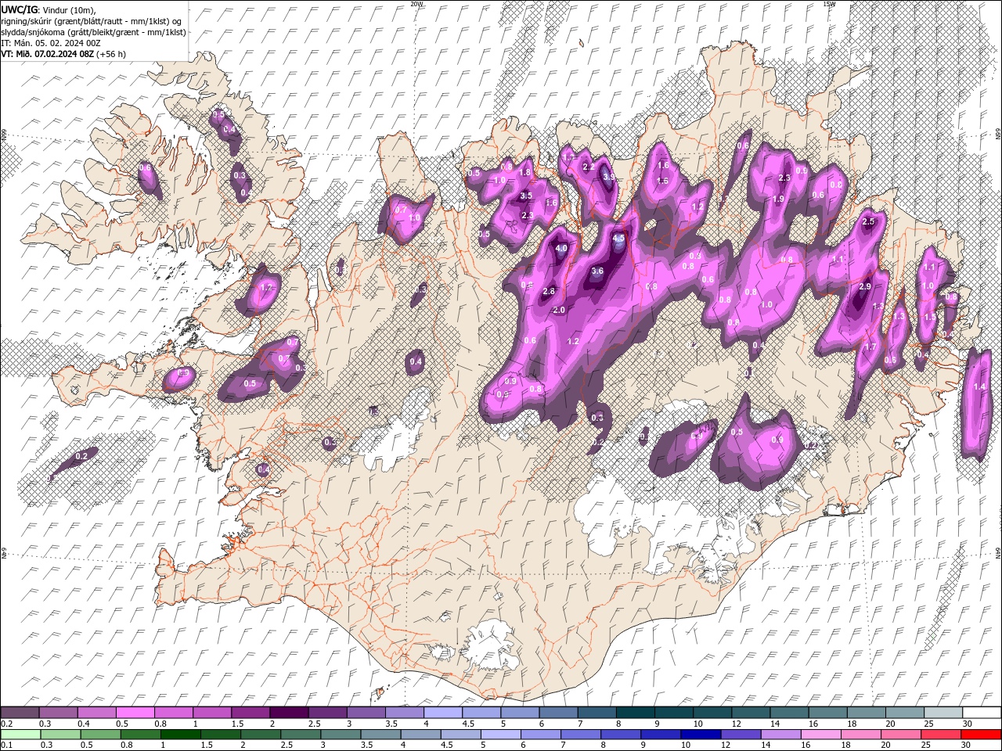Select the lilac lower swatch between 14 and 16
This screenshot has height=751, width=1002.
780,735
